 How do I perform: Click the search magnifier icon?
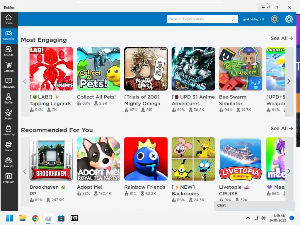tap(233, 19)
